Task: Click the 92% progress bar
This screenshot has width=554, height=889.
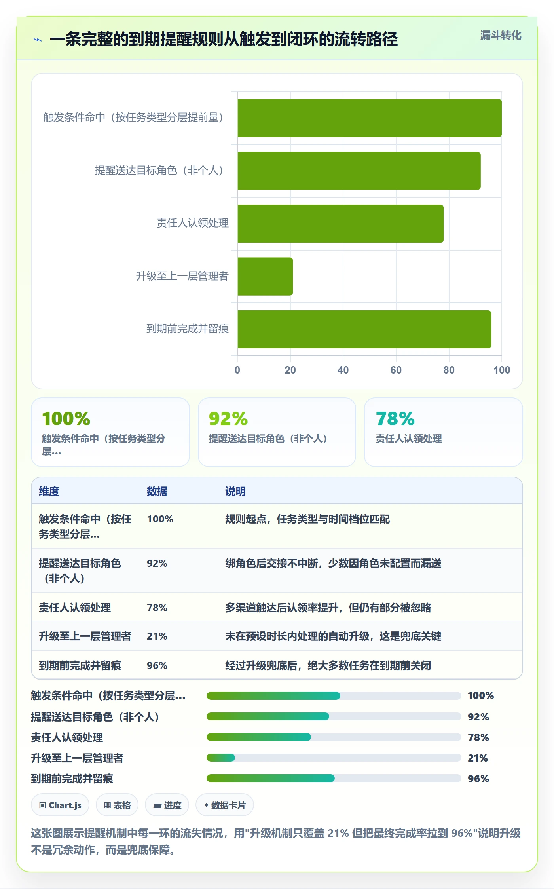Action: coord(334,716)
